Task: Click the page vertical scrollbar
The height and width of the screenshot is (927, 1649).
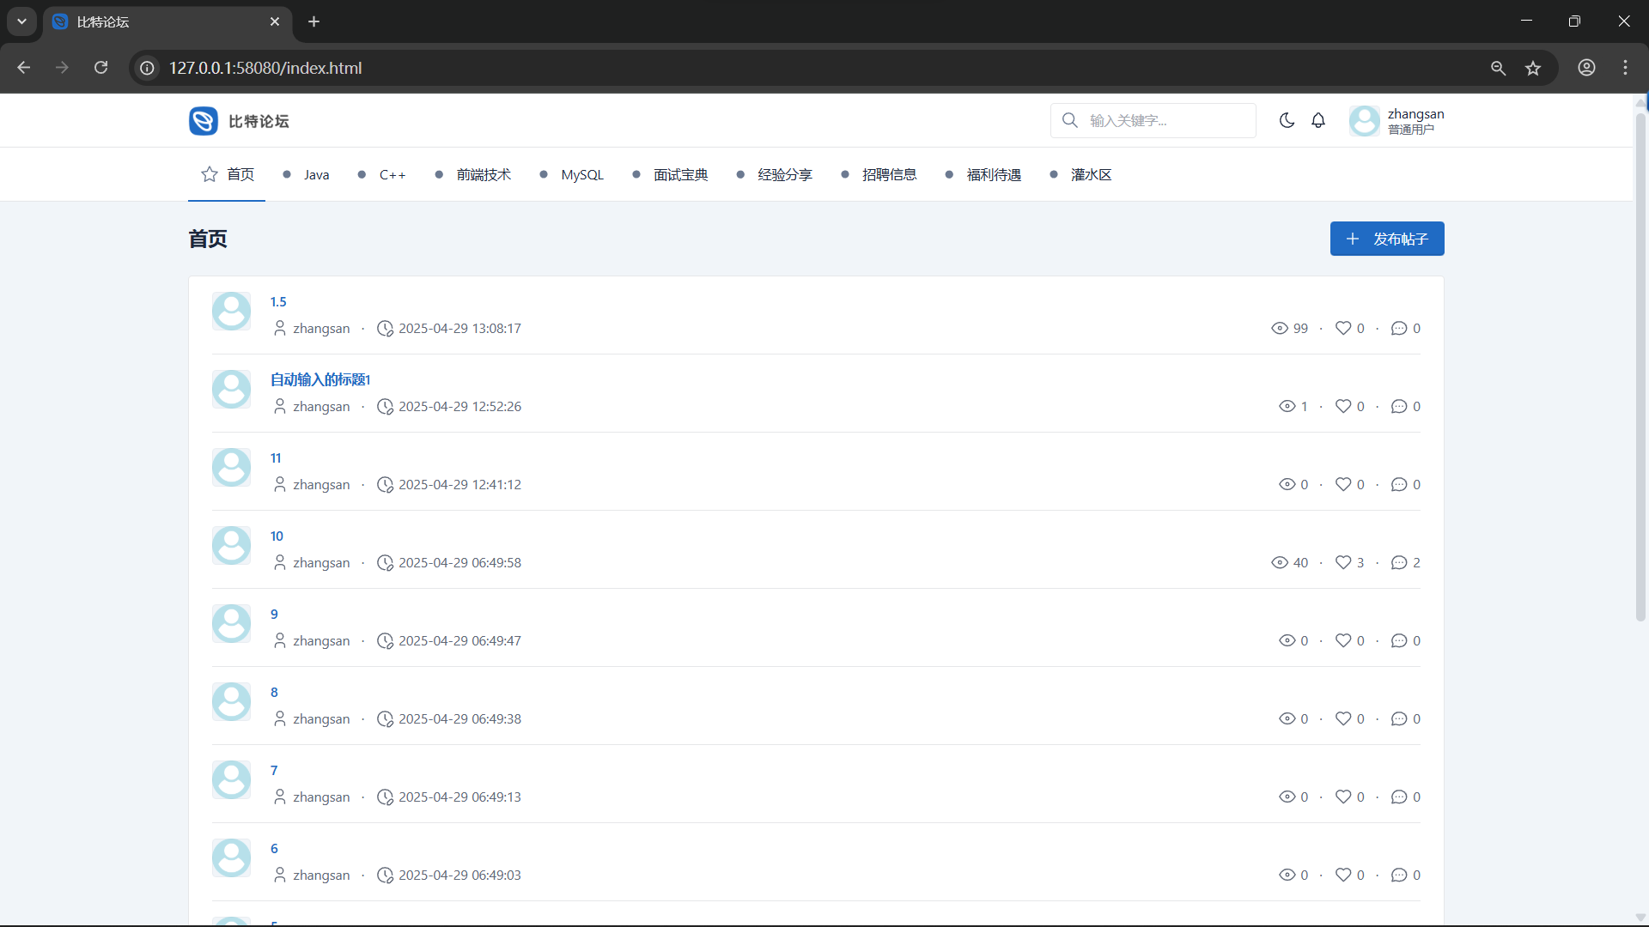Action: (1640, 369)
